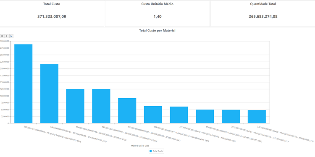
Task: Click the 15000000 y-axis tick label
Action: pyautogui.click(x=4, y=82)
